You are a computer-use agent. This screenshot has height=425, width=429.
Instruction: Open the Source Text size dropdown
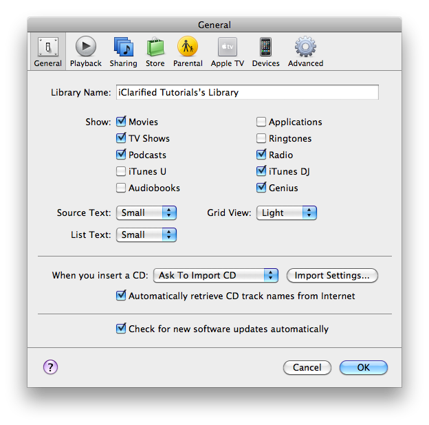(x=146, y=213)
